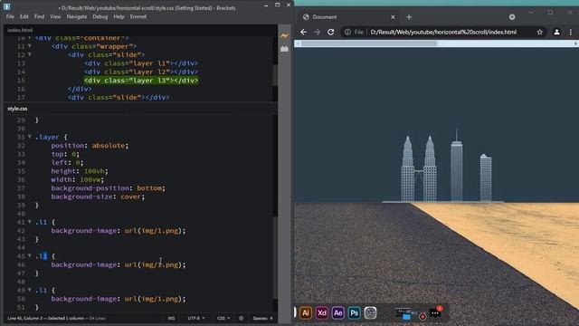Open the File menu in Brackets

coord(10,16)
